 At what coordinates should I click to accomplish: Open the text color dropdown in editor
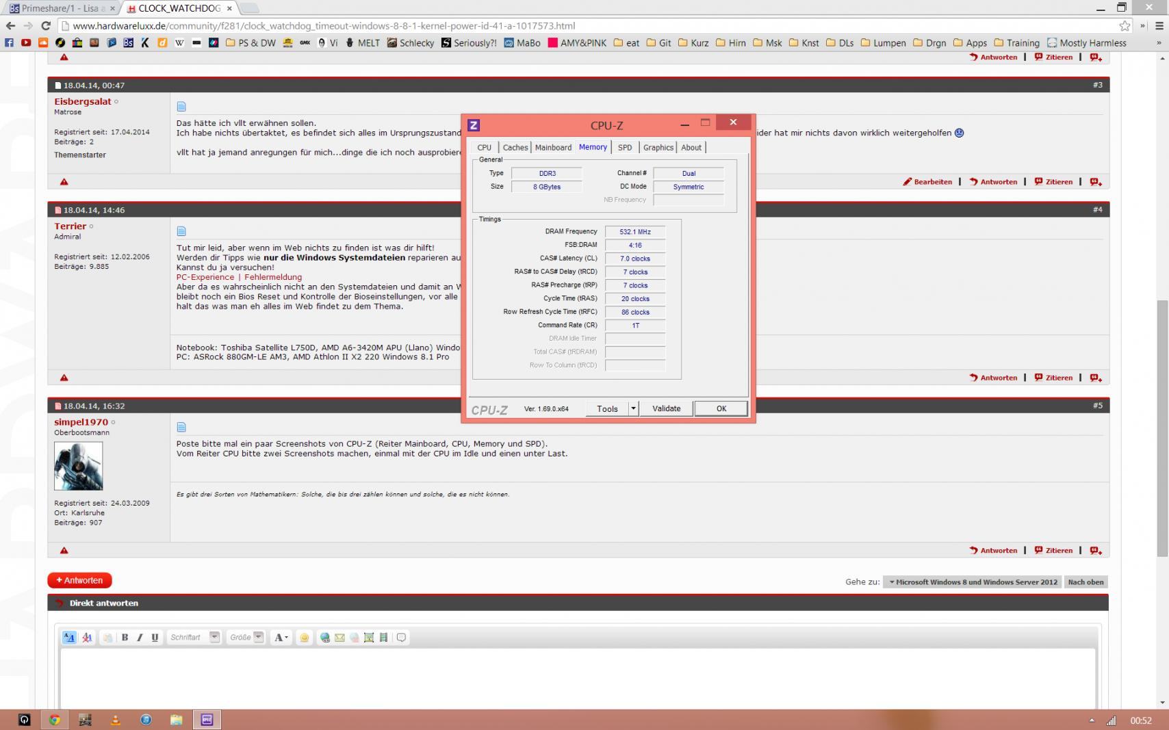point(281,638)
